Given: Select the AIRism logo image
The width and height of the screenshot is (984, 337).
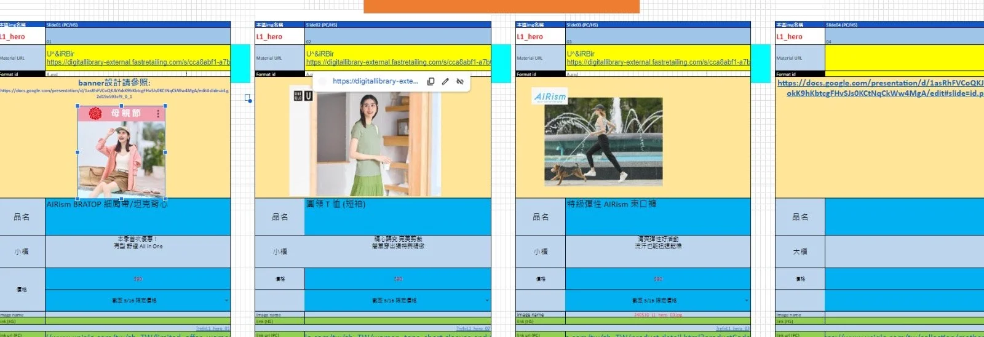Looking at the screenshot, I should point(550,97).
